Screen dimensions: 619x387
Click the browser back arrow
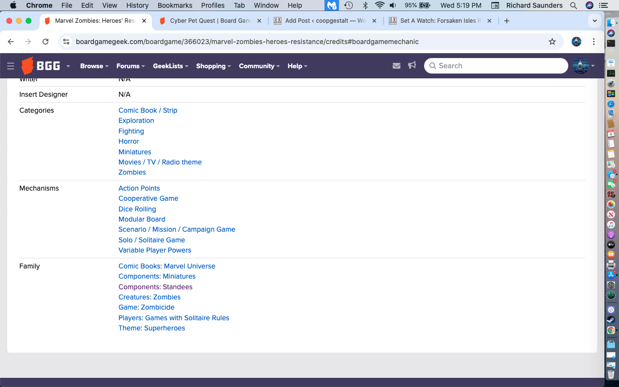11,42
